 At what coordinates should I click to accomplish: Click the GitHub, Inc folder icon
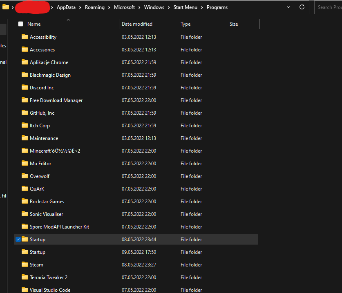coord(25,113)
